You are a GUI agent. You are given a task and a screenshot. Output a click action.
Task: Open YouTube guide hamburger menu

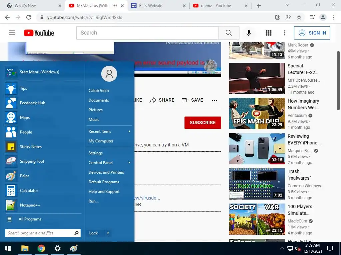[12, 33]
